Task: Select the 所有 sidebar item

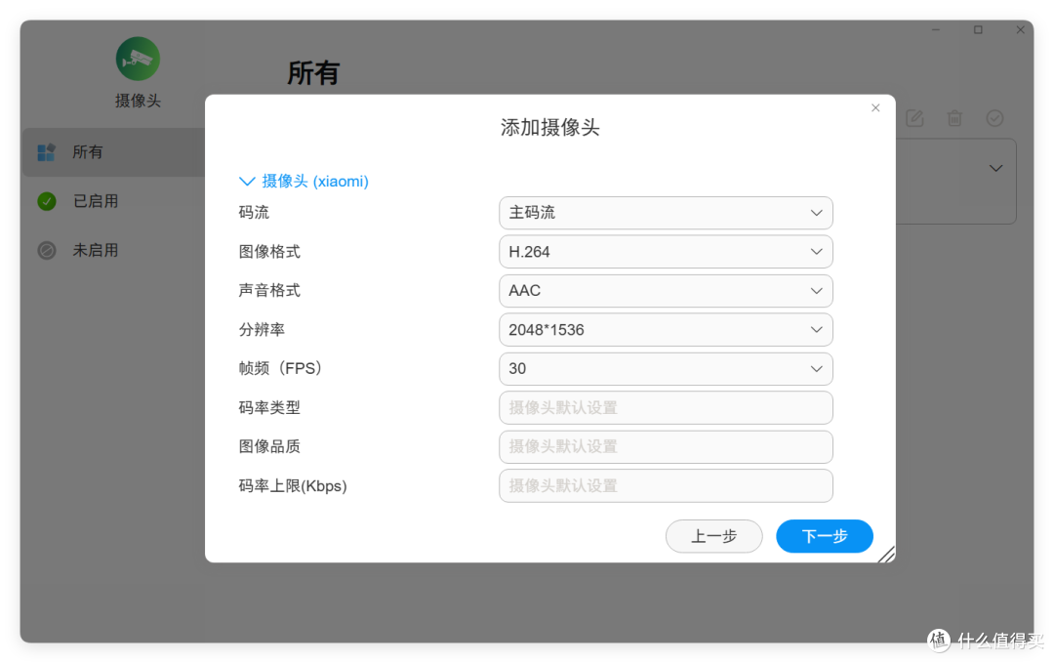Action: tap(113, 152)
